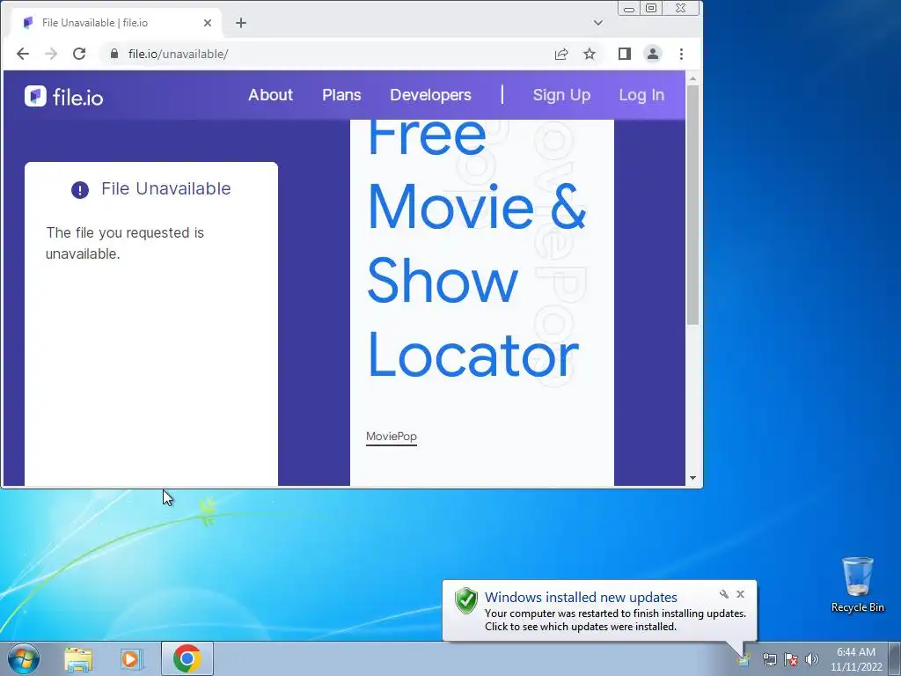Open the About page

point(270,95)
